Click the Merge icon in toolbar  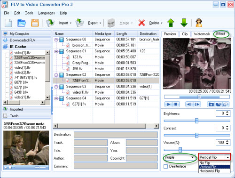pos(111,23)
